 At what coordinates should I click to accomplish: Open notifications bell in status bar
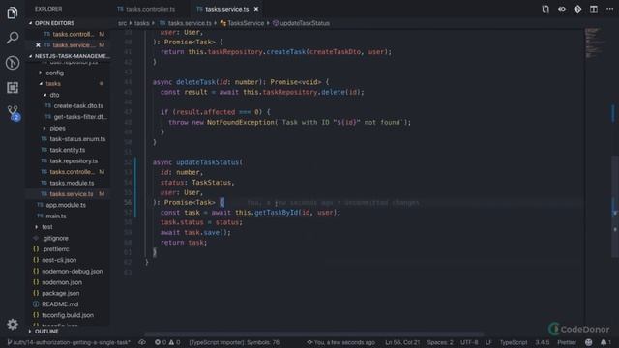pyautogui.click(x=605, y=342)
